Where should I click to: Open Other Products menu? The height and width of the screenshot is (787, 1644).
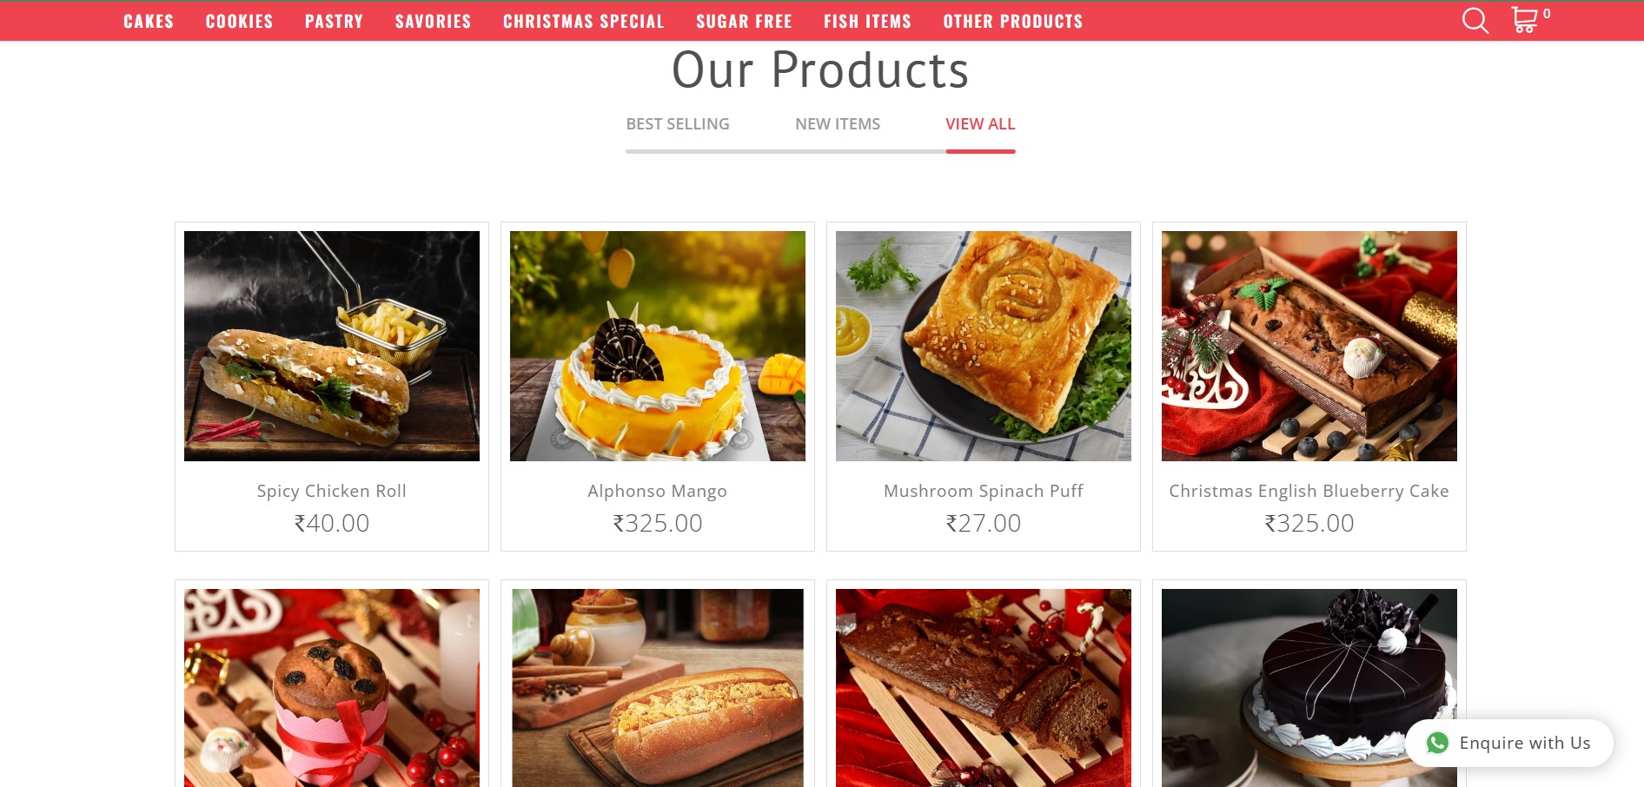point(1013,22)
